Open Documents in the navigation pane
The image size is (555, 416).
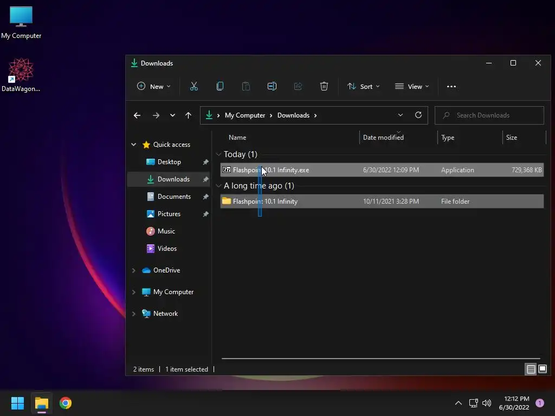pos(174,196)
